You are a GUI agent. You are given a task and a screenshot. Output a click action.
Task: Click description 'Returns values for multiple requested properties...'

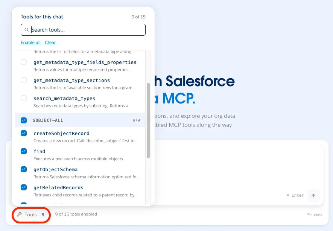(83, 70)
